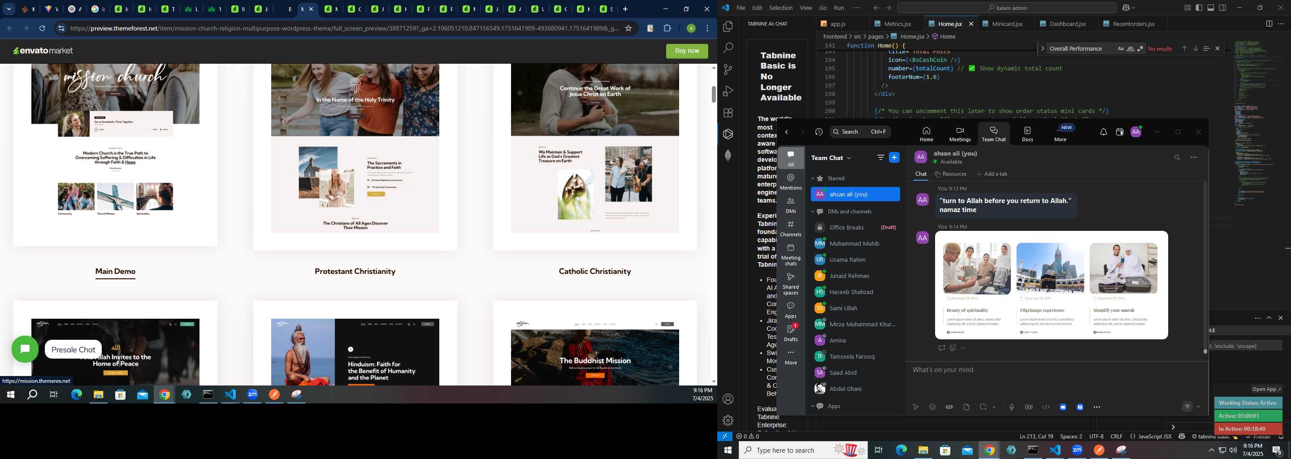
Task: Toggle VS Code primary side bar
Action: point(1199,8)
